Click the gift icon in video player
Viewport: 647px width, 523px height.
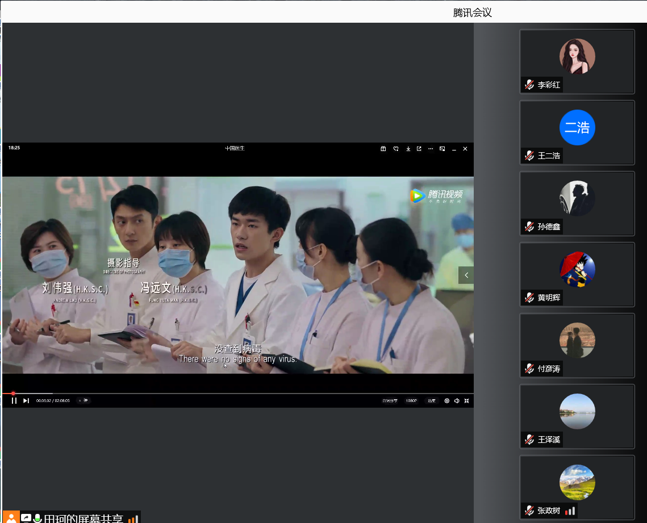tap(383, 149)
